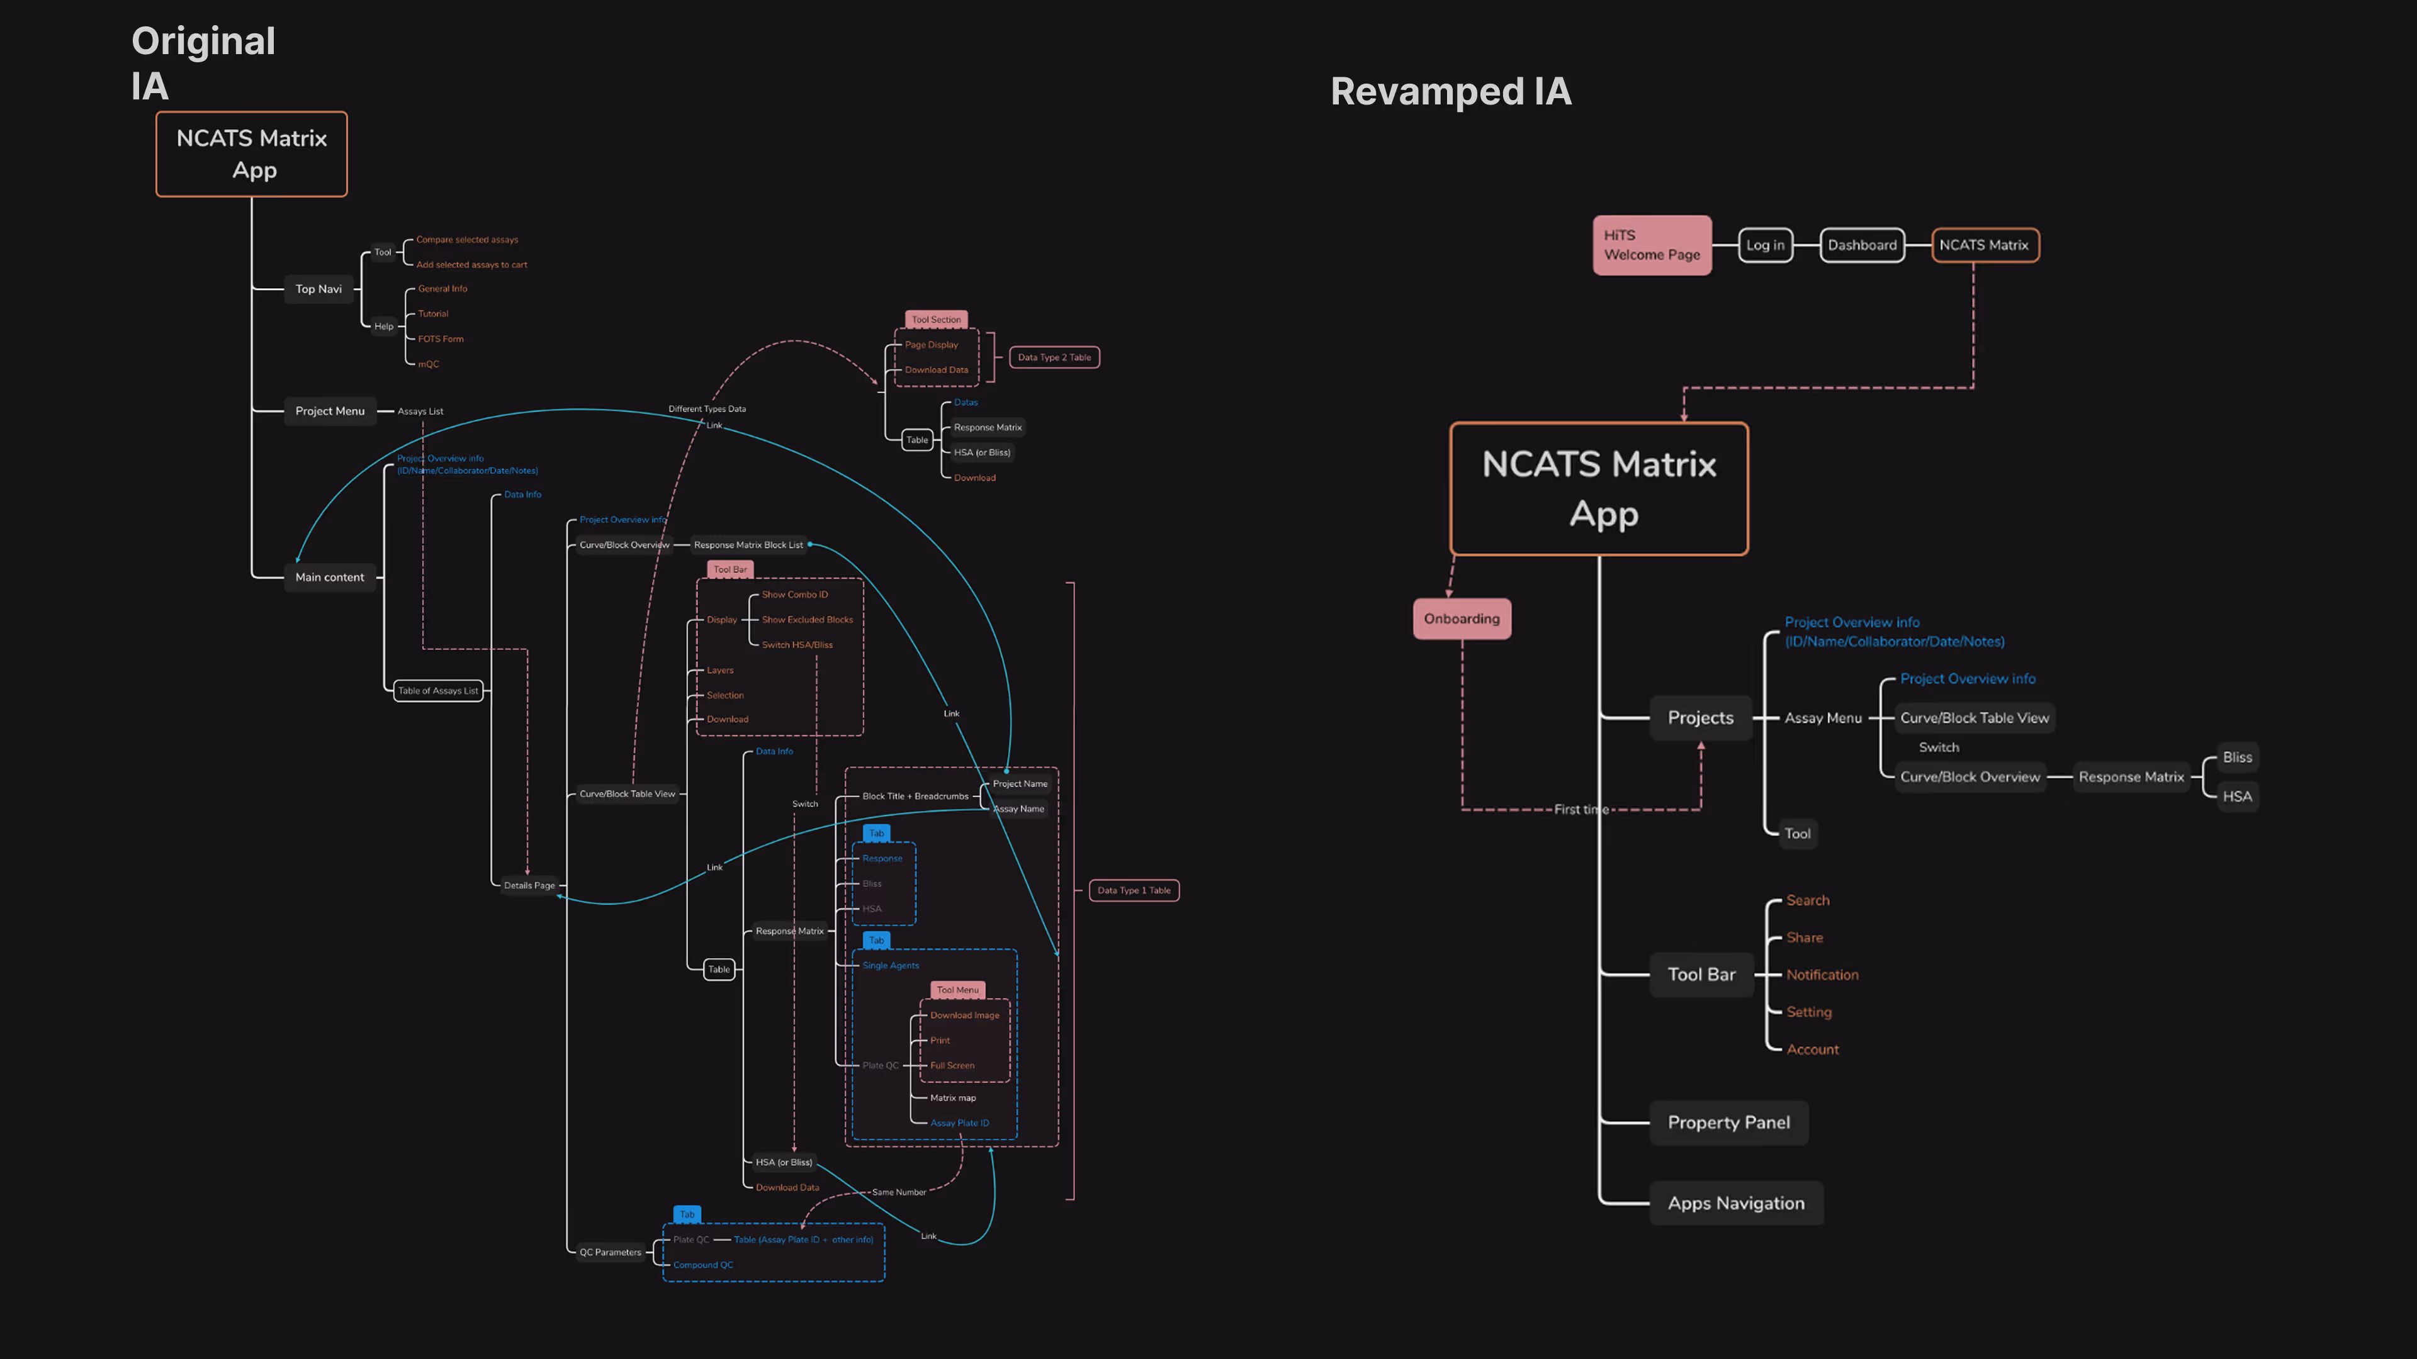2417x1359 pixels.
Task: Select the Main content node
Action: (x=329, y=578)
